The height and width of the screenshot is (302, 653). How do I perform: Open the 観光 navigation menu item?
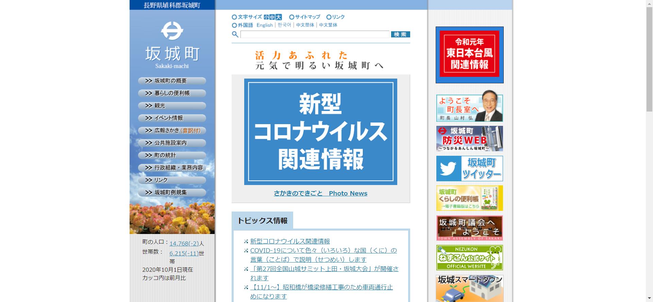172,106
